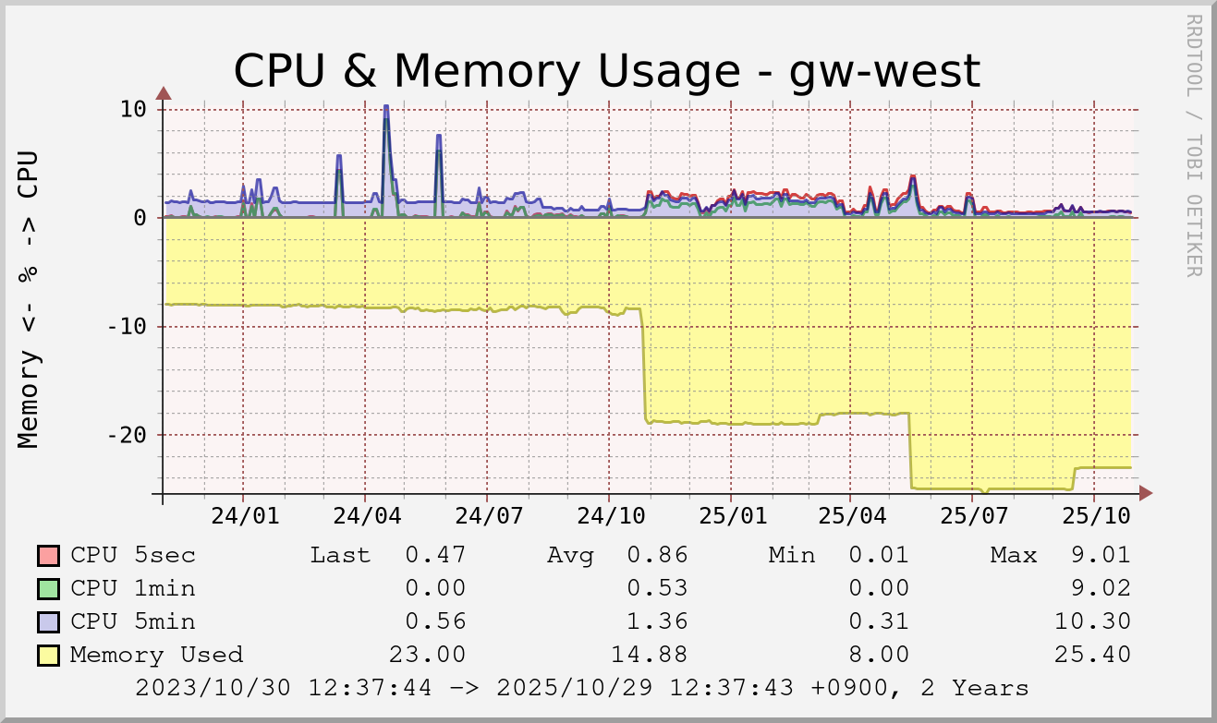This screenshot has height=723, width=1217.
Task: Select the chart title mentioning gw-west
Action: (x=606, y=71)
